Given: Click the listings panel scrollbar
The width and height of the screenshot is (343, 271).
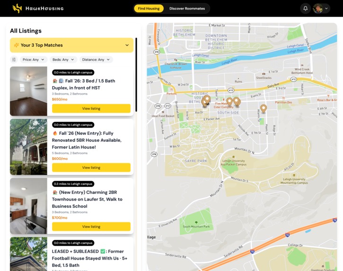Looking at the screenshot, I should pos(136,75).
